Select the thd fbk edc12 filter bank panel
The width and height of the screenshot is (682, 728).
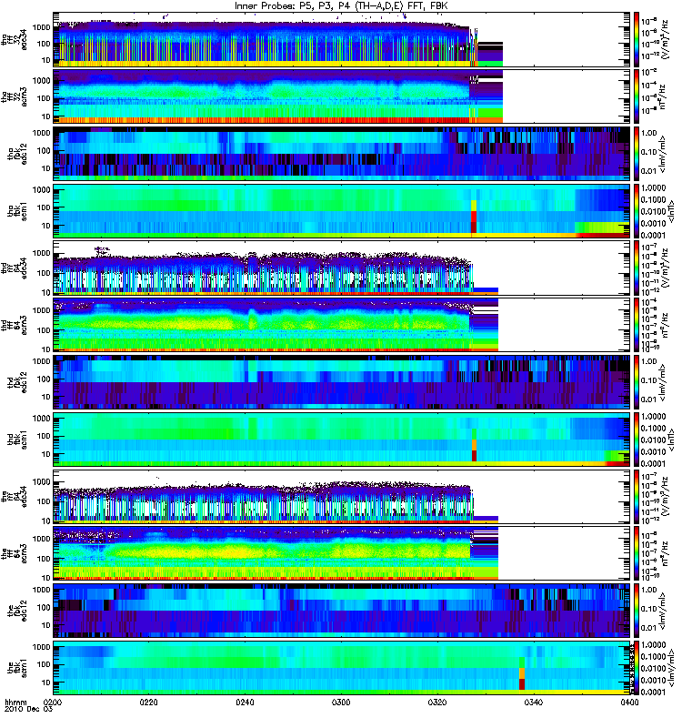pos(342,382)
